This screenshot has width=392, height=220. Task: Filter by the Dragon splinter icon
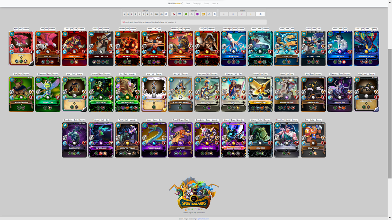click(x=203, y=14)
